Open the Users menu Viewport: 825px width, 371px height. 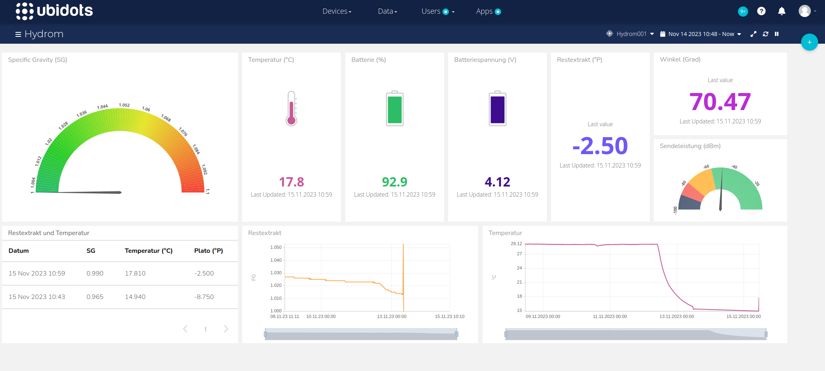pos(438,11)
